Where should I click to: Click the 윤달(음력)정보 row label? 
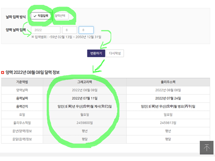click(x=22, y=139)
